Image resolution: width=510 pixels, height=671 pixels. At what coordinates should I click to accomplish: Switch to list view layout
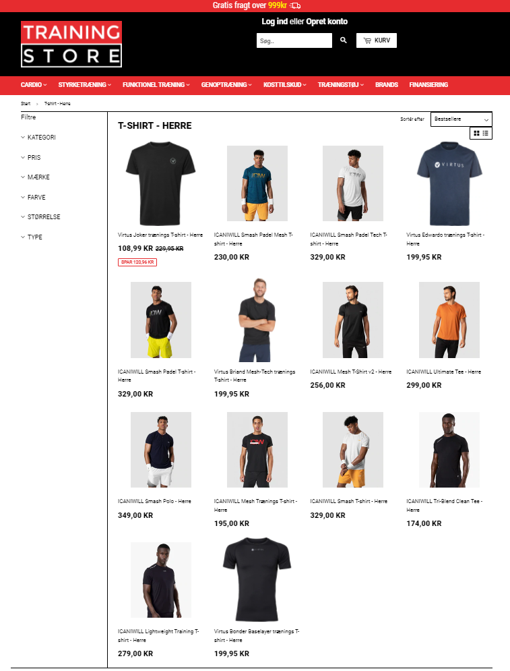[x=485, y=133]
